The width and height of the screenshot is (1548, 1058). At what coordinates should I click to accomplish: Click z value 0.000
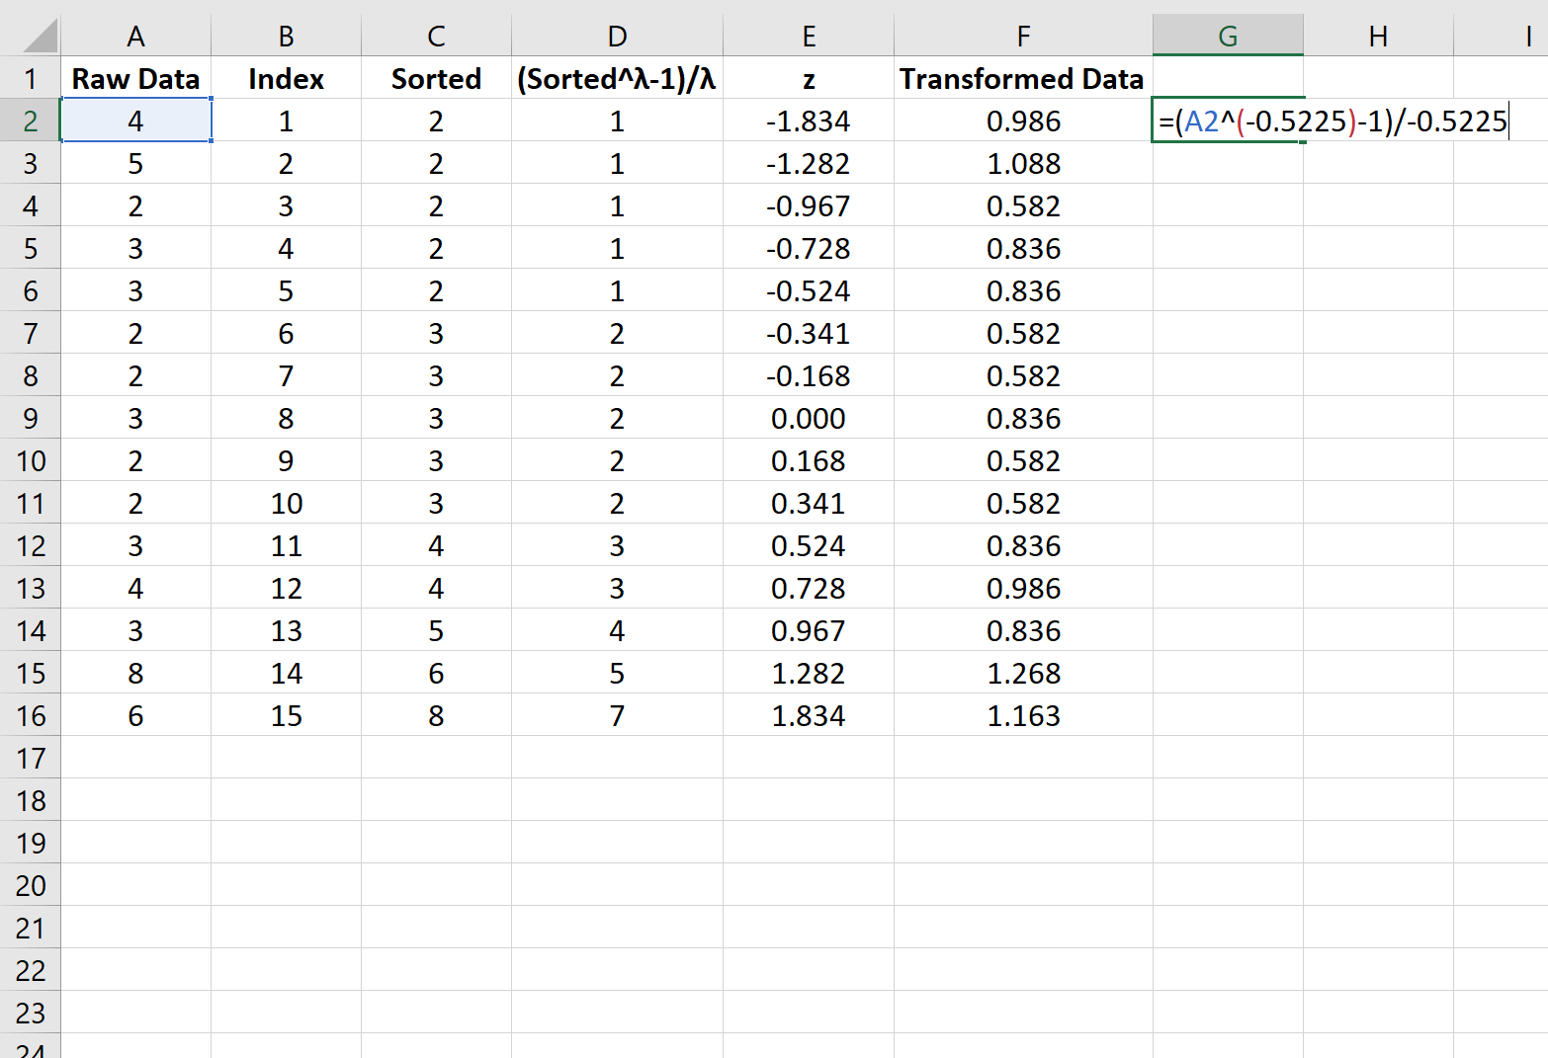809,418
